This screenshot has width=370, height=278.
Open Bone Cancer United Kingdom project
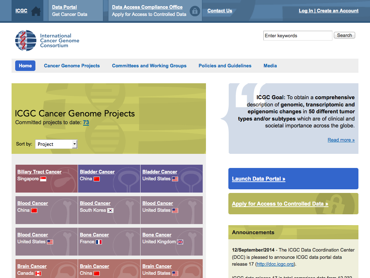157,235
